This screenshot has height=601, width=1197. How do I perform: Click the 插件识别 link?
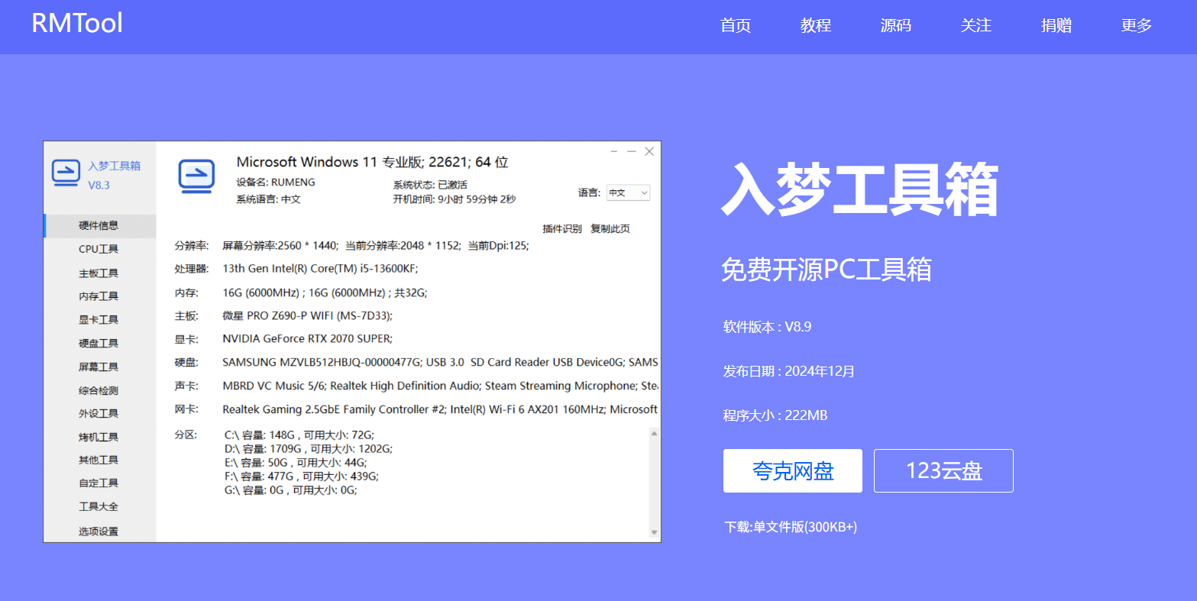pos(562,228)
